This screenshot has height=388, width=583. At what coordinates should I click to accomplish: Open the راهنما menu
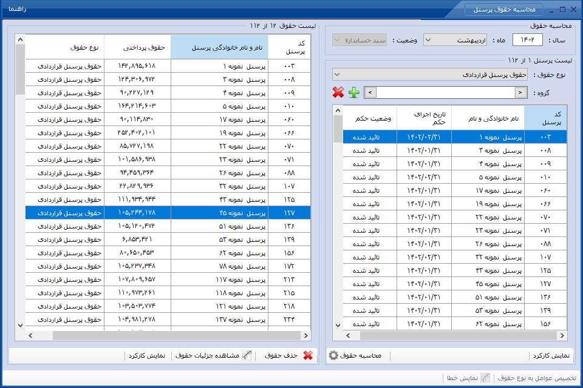(x=17, y=8)
